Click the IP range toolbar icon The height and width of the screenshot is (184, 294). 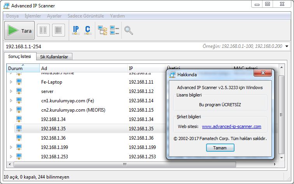coord(76,30)
